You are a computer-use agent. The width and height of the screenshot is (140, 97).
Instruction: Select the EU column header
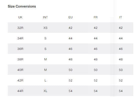click(70, 17)
